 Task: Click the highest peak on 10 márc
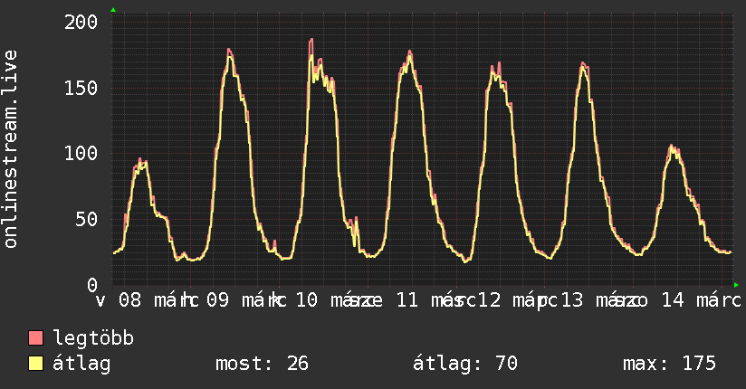pyautogui.click(x=311, y=40)
